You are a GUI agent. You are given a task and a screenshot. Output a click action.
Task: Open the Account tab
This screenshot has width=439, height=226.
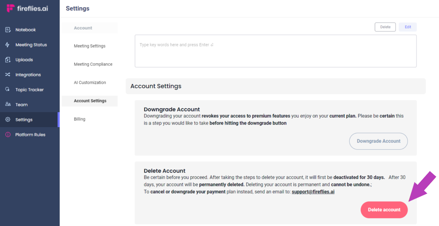pyautogui.click(x=83, y=28)
